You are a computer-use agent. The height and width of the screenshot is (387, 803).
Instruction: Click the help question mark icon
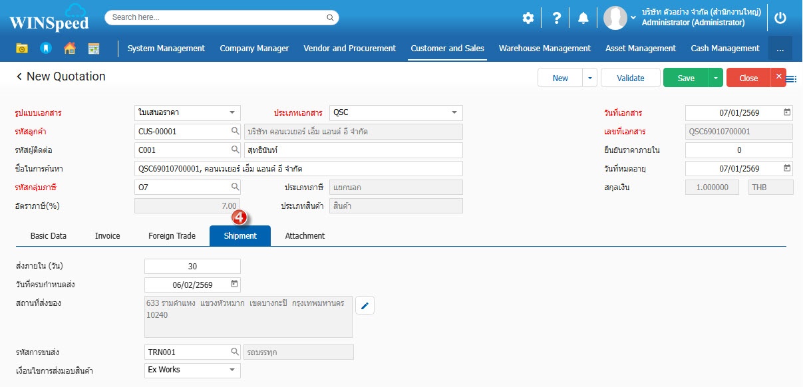[x=556, y=18]
